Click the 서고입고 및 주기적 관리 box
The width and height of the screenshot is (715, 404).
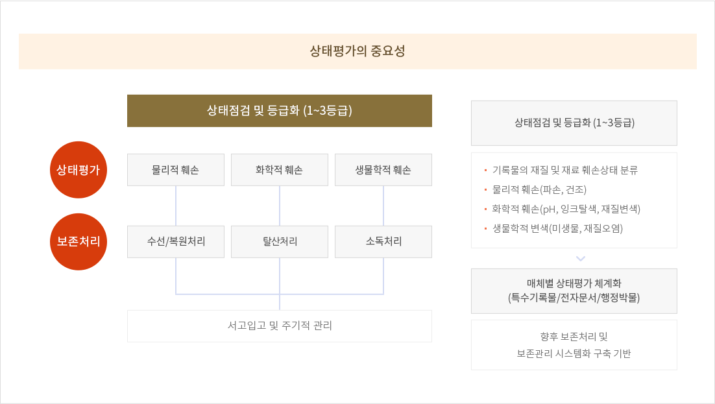280,326
